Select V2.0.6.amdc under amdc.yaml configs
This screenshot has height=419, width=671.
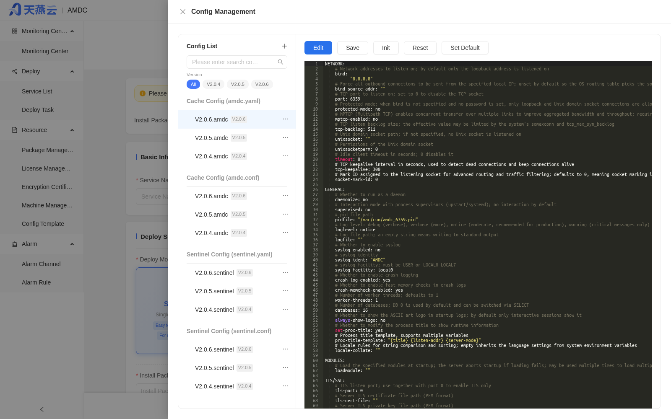coord(237,119)
